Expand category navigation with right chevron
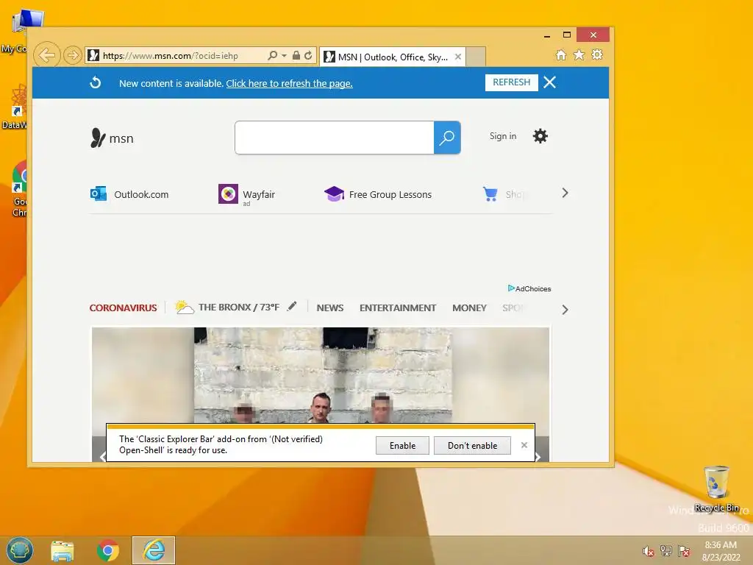 tap(565, 310)
